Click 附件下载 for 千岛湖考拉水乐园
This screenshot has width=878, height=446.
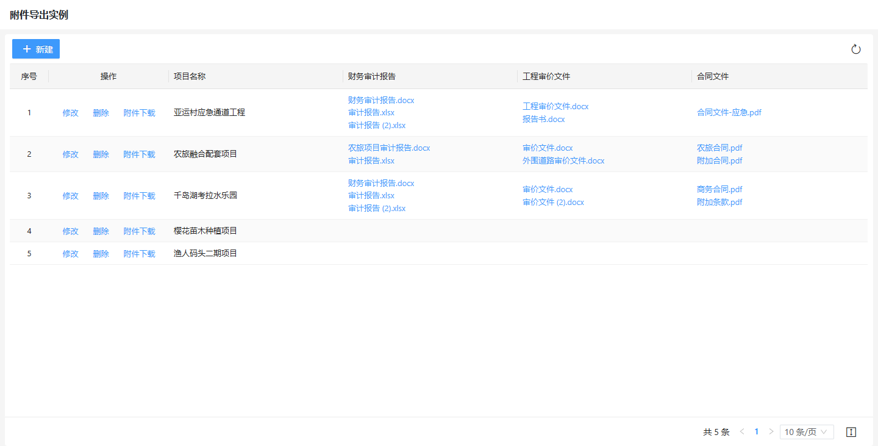[139, 196]
